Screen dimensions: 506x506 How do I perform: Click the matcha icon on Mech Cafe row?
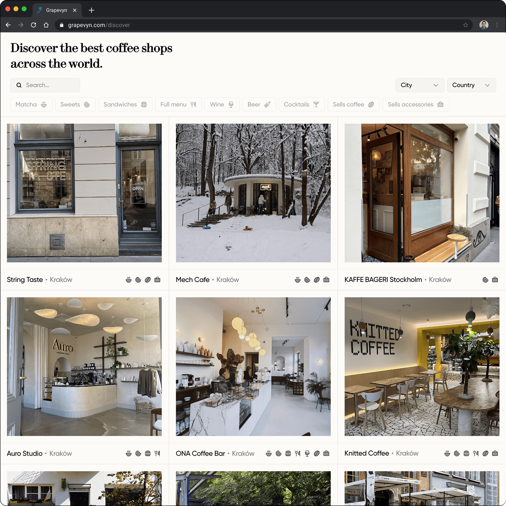298,280
